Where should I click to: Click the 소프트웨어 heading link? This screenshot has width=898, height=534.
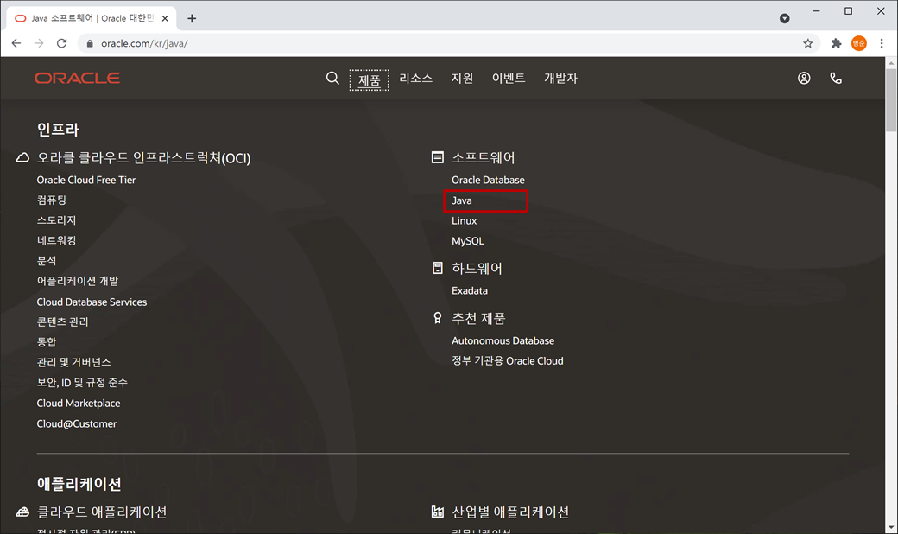click(x=484, y=157)
